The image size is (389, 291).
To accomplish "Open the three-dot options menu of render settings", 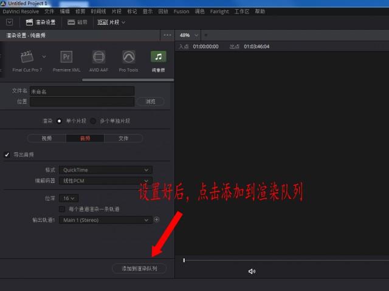I will (168, 35).
